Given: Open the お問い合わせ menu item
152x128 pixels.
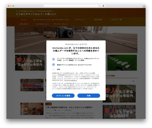Looking at the screenshot, I should [24, 24].
